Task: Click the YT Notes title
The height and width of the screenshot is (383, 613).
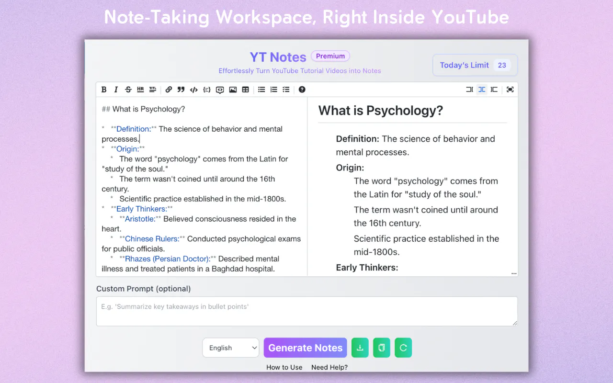Action: (x=278, y=57)
